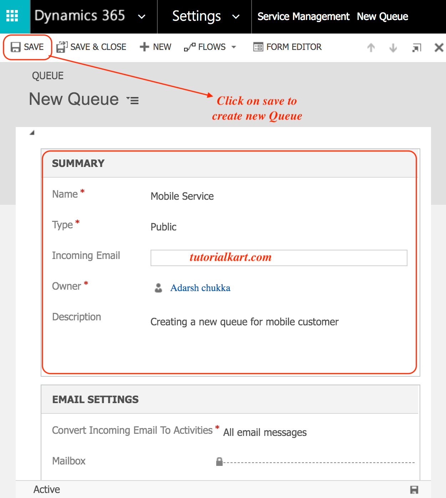Select the New Queue breadcrumb item

click(x=382, y=16)
